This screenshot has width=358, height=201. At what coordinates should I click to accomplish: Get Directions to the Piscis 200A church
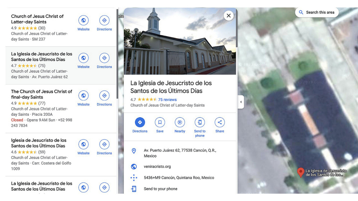point(104,96)
